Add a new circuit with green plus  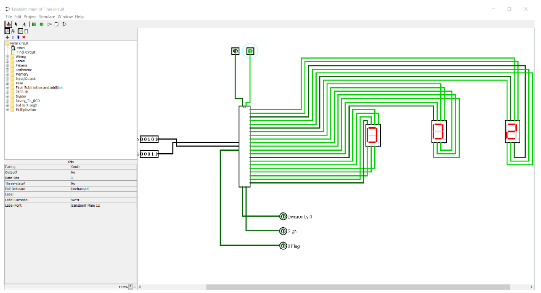pyautogui.click(x=7, y=37)
